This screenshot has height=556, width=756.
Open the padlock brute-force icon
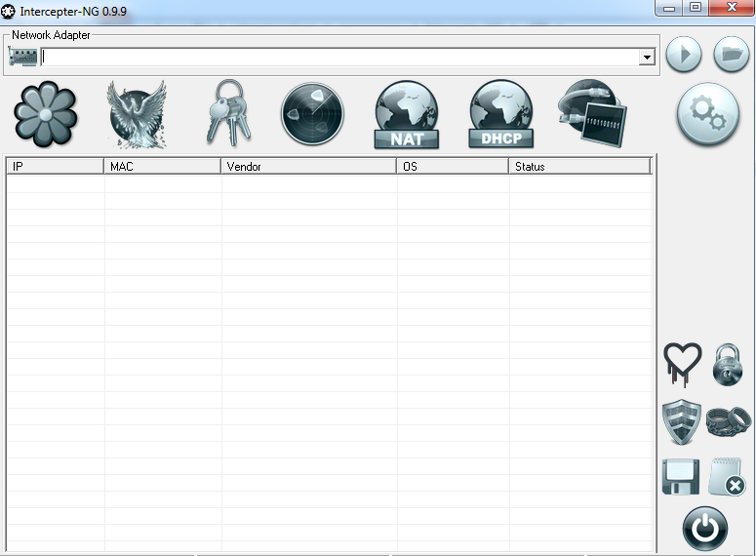728,365
